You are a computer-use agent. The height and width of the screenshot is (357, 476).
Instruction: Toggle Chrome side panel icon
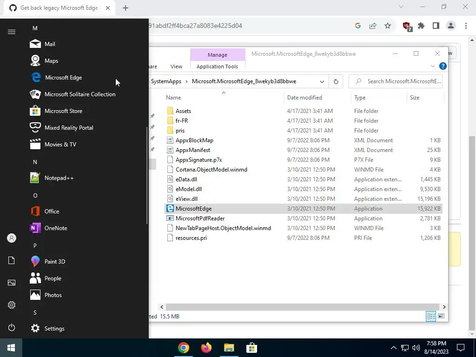pyautogui.click(x=436, y=26)
